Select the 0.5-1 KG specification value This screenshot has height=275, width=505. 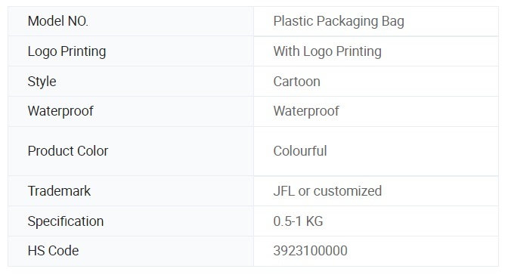point(298,221)
